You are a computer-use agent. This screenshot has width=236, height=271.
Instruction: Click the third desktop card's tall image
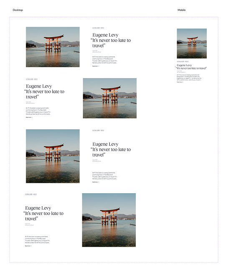click(53, 156)
